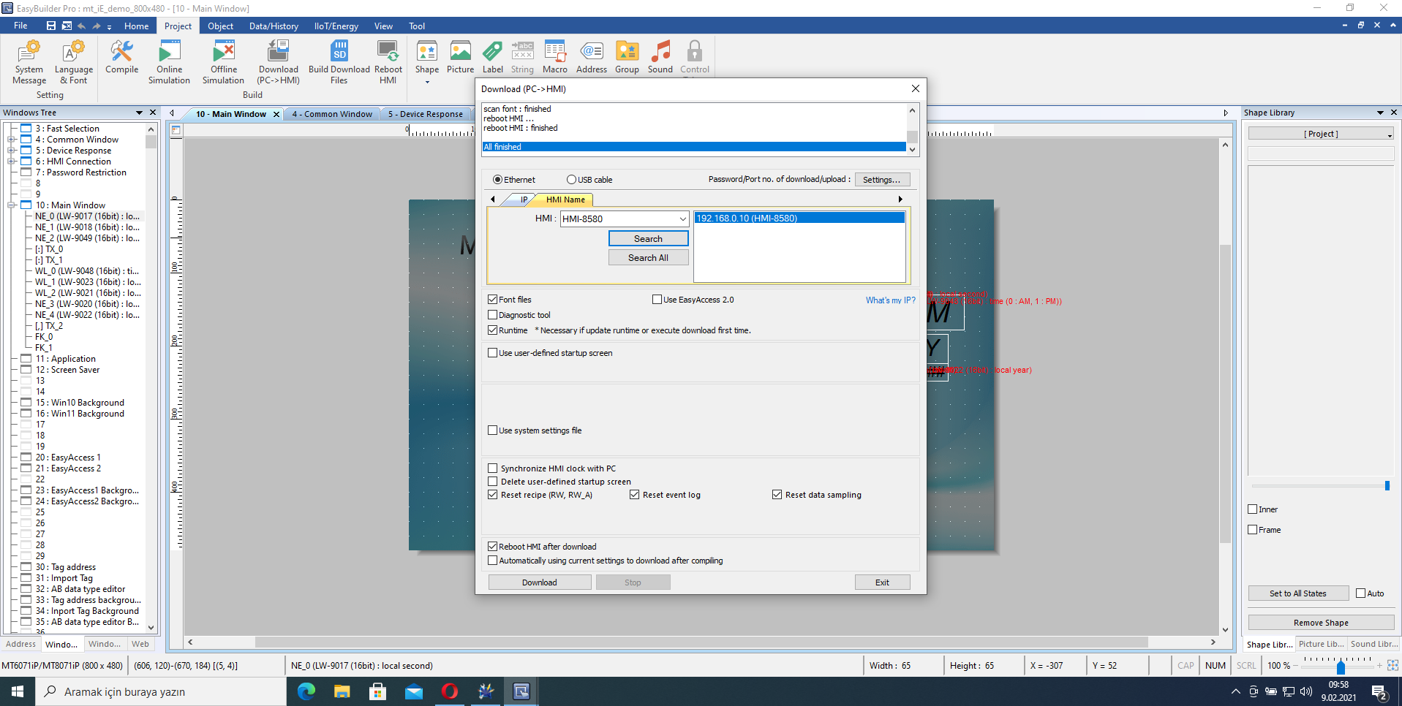1402x706 pixels.
Task: Click the What's my IP? link
Action: (890, 300)
